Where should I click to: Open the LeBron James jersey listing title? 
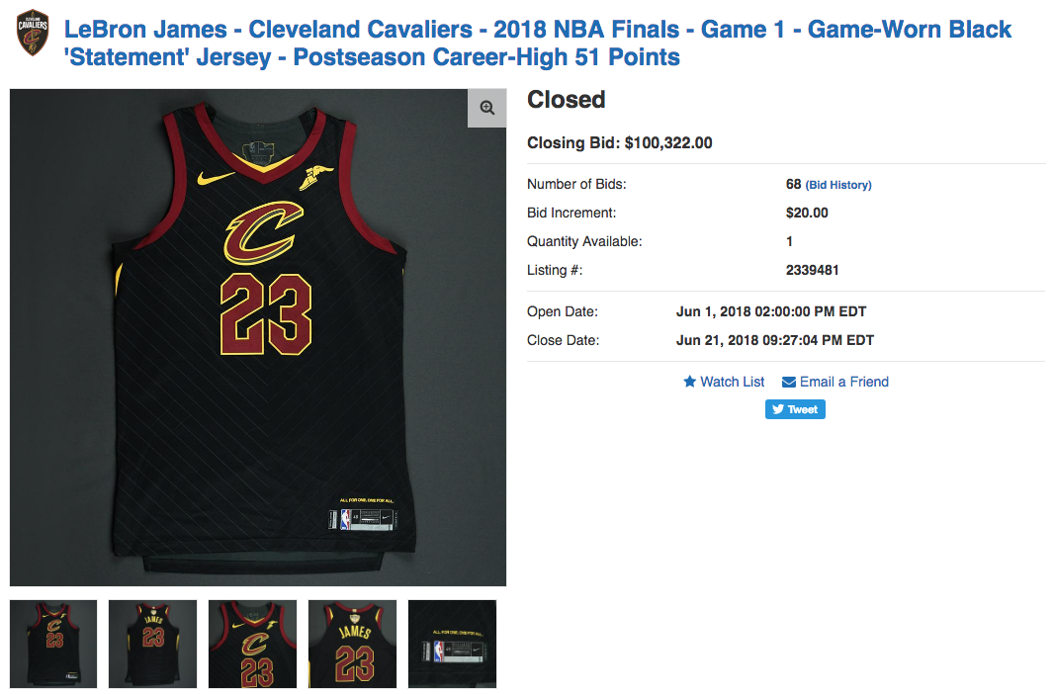pyautogui.click(x=538, y=43)
